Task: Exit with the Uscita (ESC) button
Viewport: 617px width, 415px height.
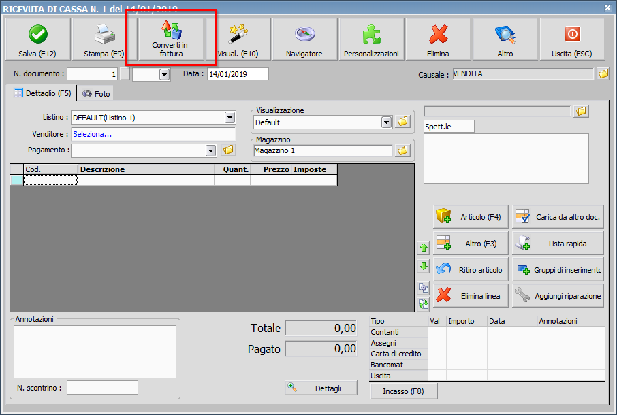Action: pyautogui.click(x=572, y=39)
